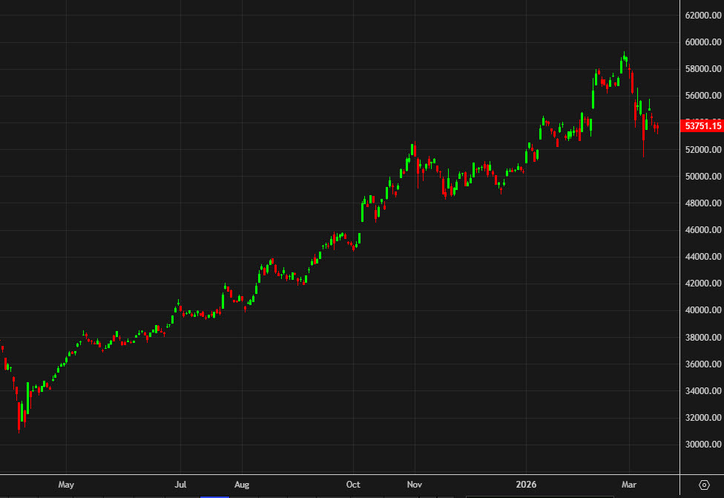Click the long red candle after the March peak

(632, 82)
